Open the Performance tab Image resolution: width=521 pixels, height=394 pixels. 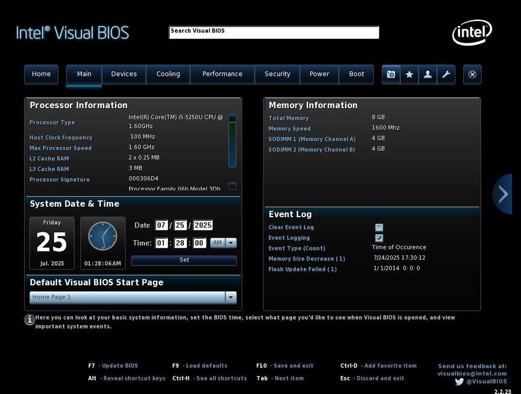click(222, 74)
